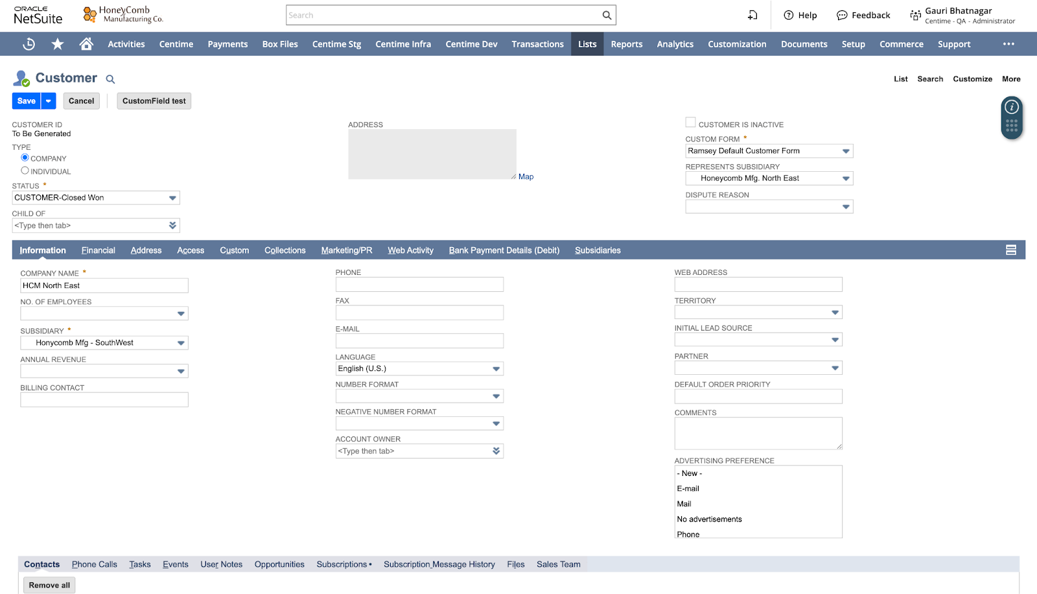Toggle the subtab layout icon

pyautogui.click(x=1010, y=250)
